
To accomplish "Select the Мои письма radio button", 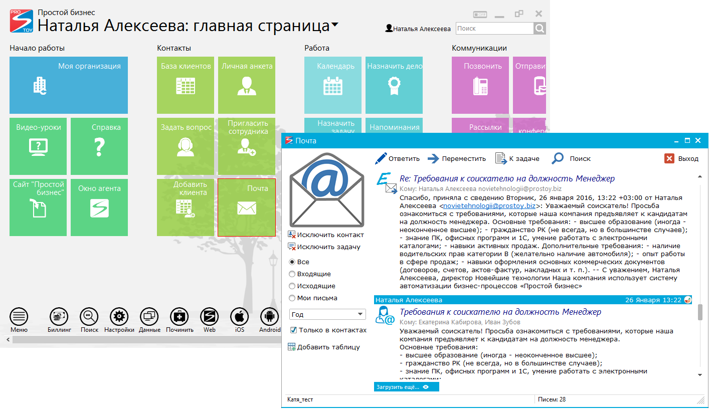I will coord(292,298).
